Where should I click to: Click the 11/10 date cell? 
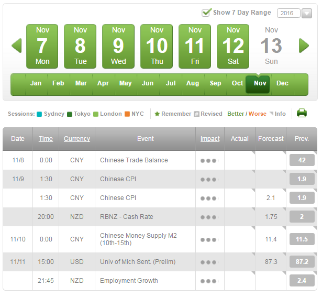[x=18, y=239]
